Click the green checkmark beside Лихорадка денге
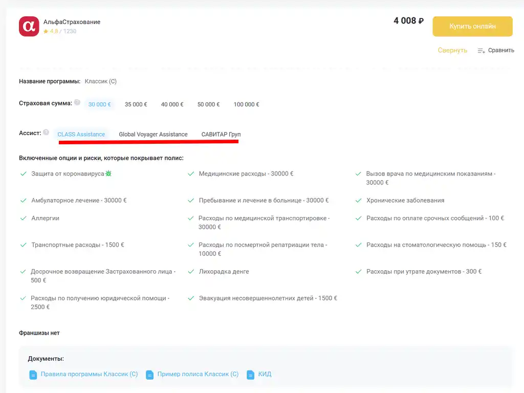 click(x=191, y=272)
